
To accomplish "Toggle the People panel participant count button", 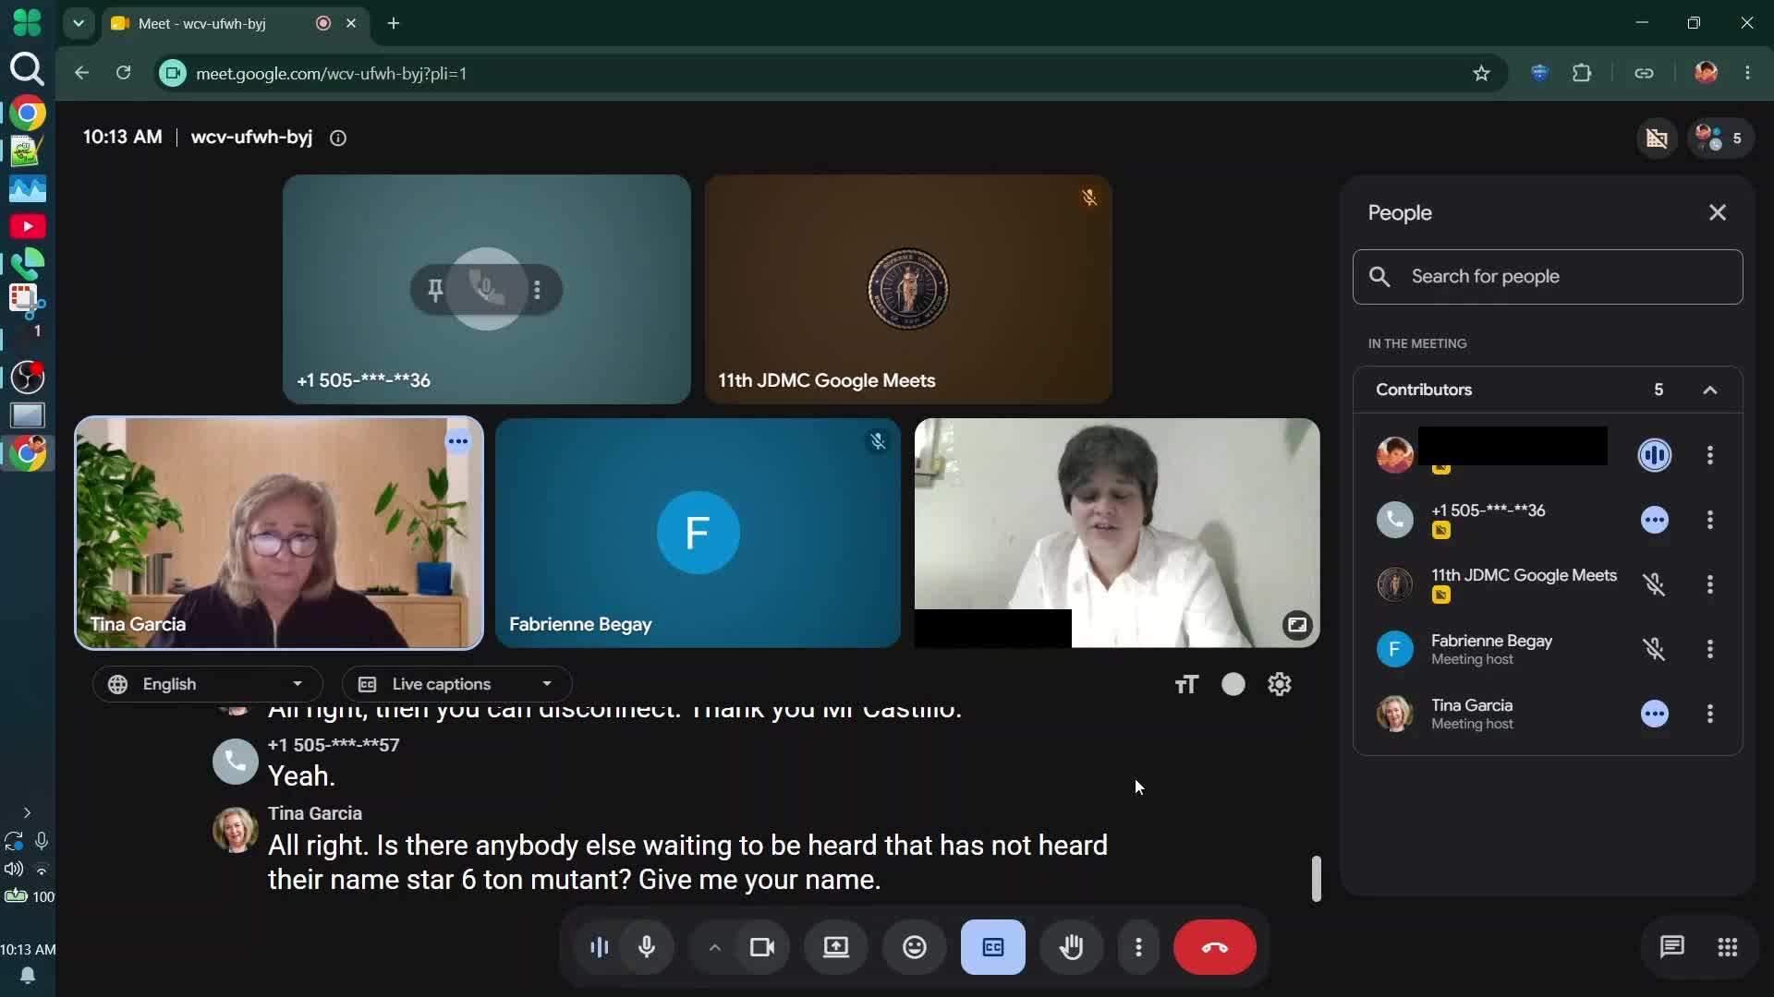I will [1720, 138].
